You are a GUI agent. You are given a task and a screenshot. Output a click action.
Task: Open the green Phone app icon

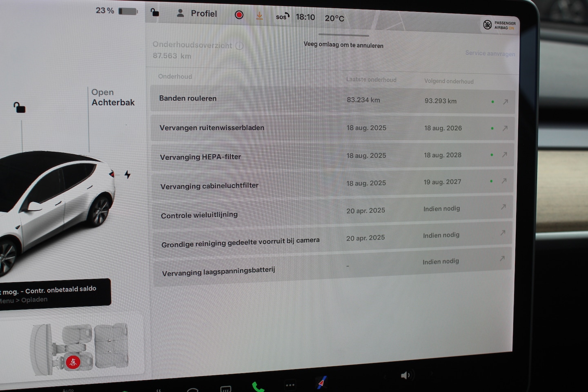click(258, 386)
